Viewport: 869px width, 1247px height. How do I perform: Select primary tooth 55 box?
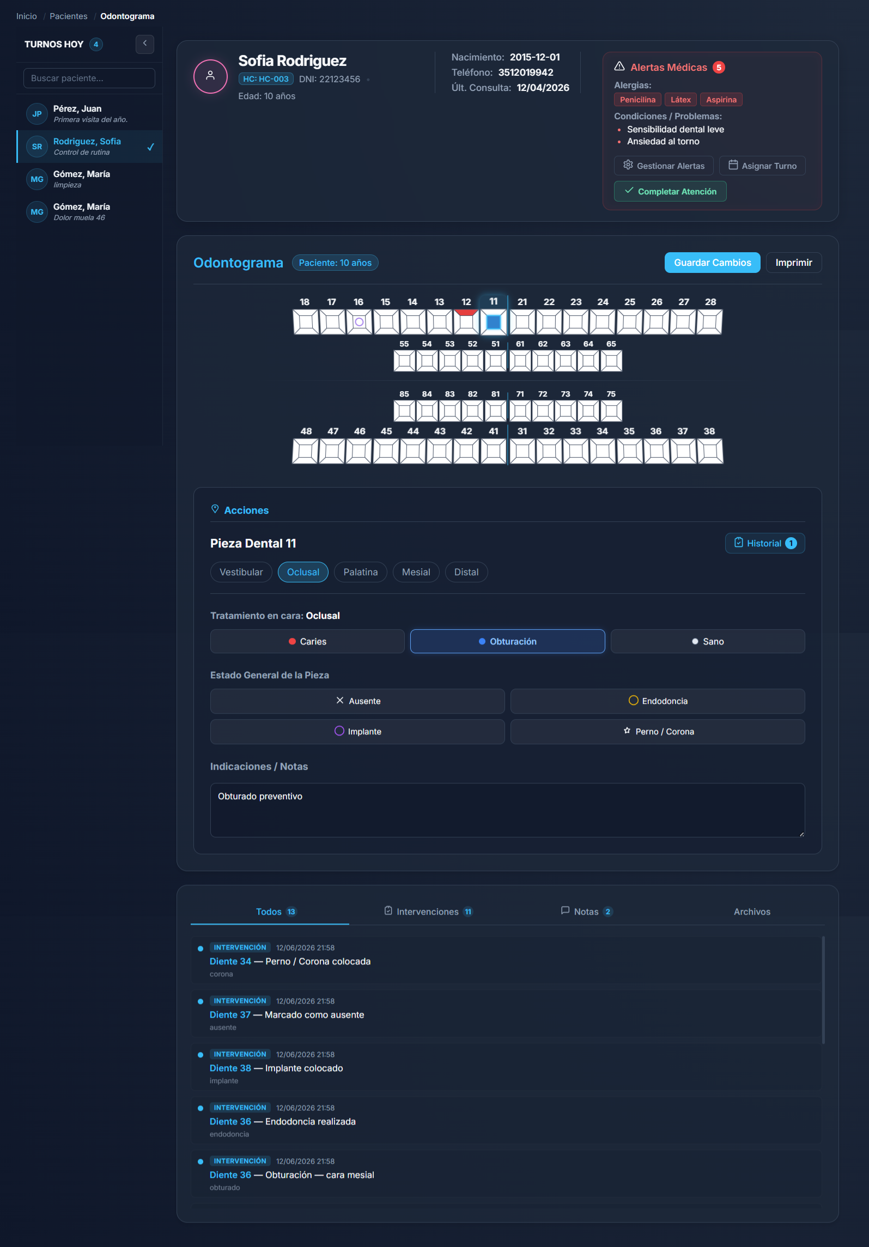(x=404, y=361)
